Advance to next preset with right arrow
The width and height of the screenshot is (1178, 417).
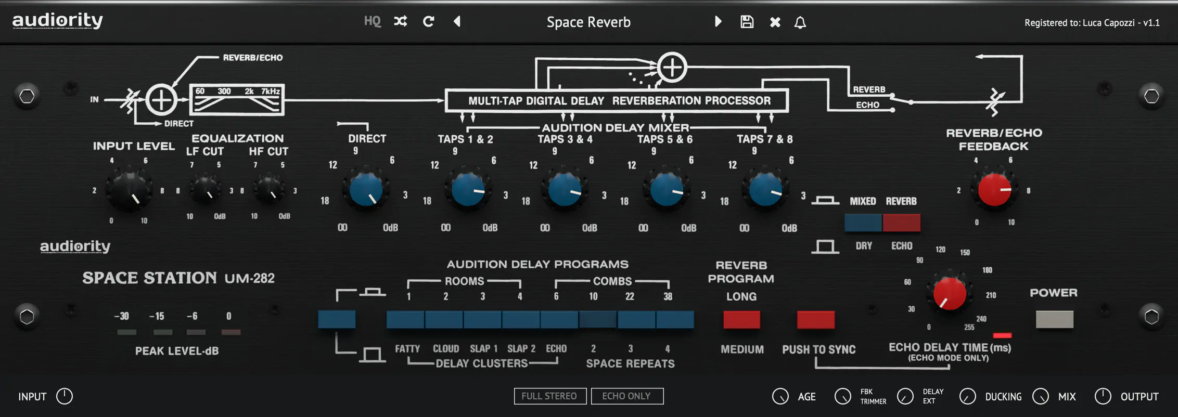coord(718,21)
